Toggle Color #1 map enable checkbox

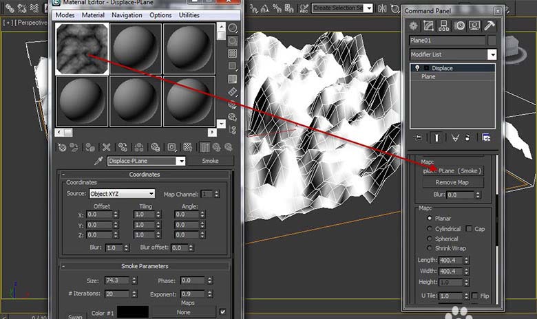(222, 312)
